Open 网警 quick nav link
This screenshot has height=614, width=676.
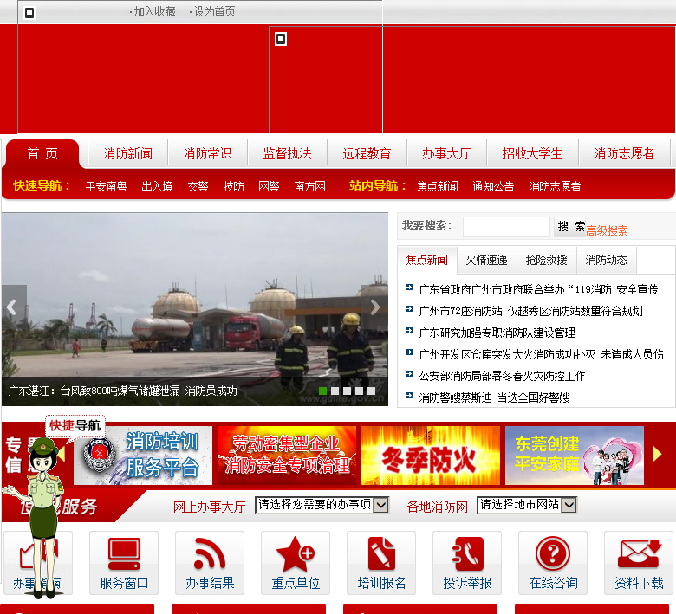pyautogui.click(x=269, y=186)
